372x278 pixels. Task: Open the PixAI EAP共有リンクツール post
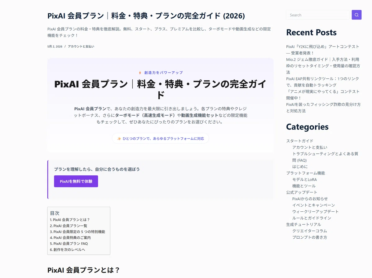point(323,82)
